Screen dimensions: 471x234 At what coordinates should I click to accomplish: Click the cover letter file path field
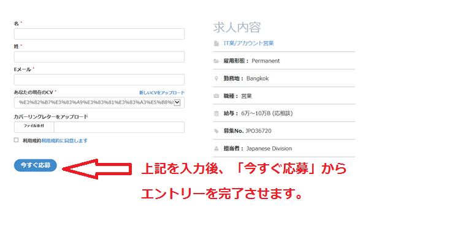[119, 127]
